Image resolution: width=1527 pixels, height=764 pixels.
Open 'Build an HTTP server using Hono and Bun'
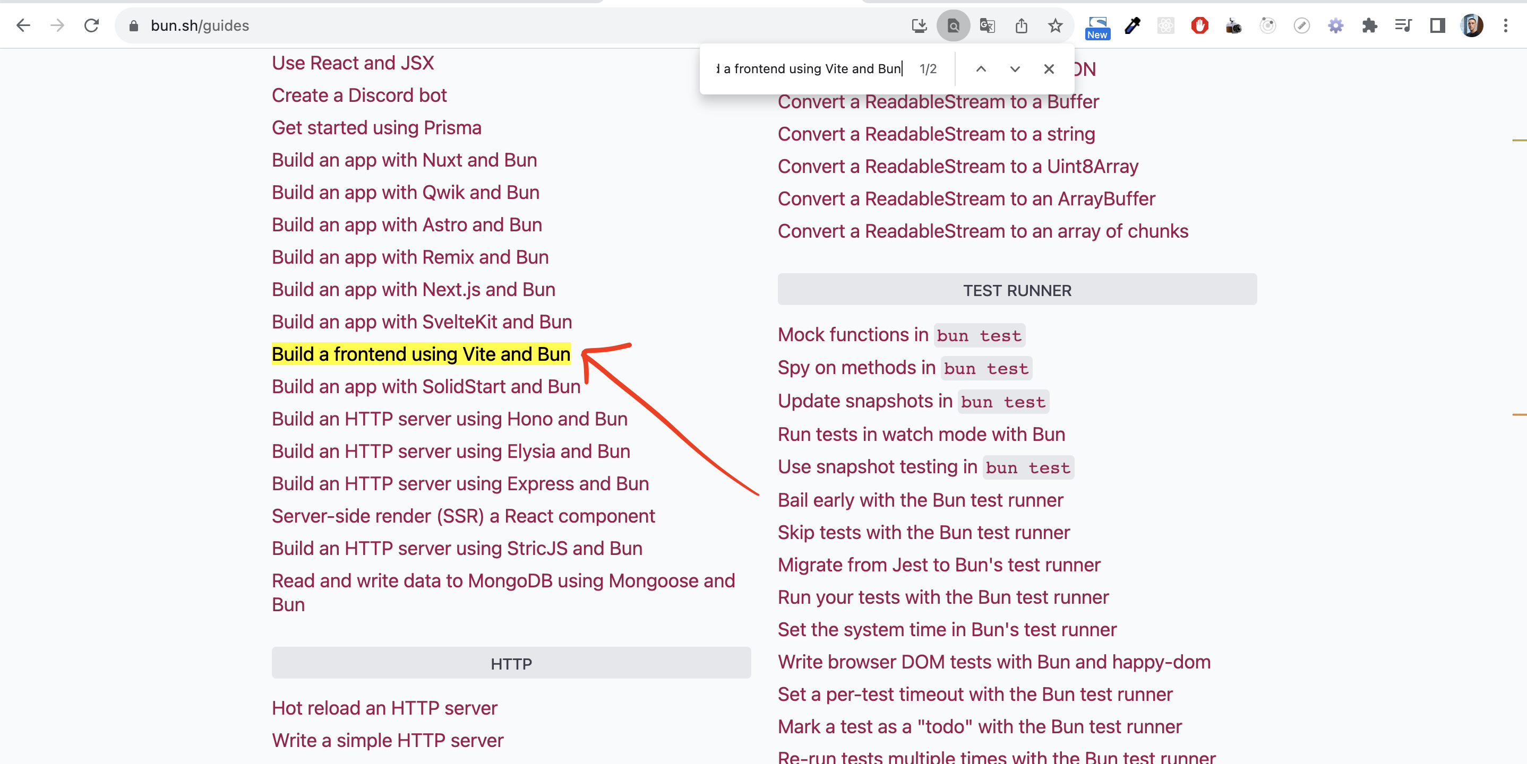point(449,419)
